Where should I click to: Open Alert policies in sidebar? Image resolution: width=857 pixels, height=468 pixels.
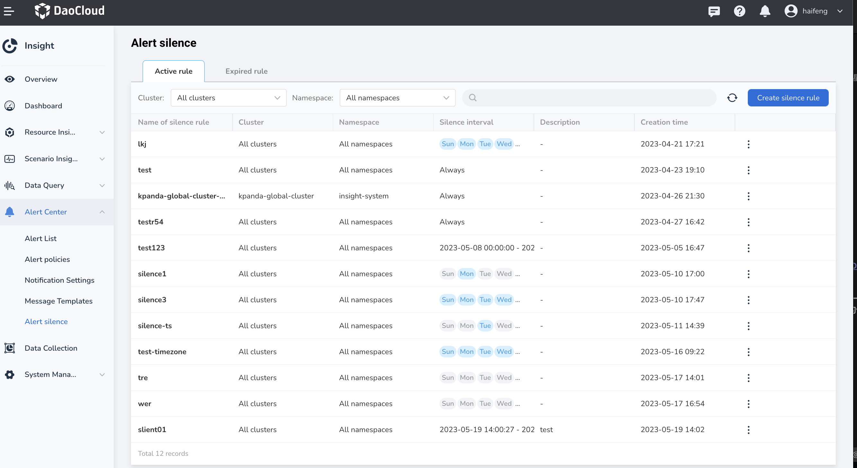tap(47, 259)
